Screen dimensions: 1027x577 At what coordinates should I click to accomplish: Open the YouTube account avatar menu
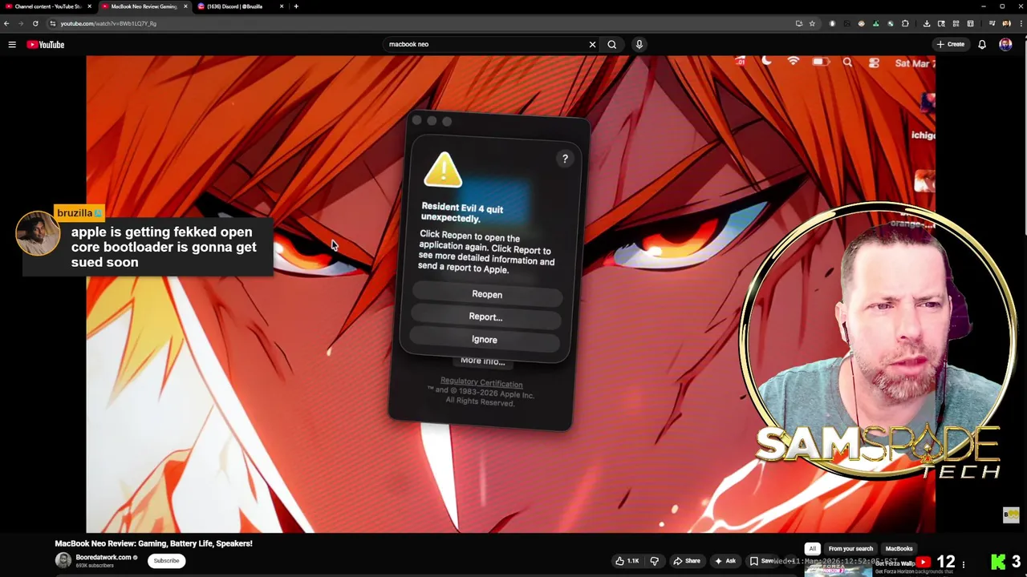click(x=1005, y=45)
